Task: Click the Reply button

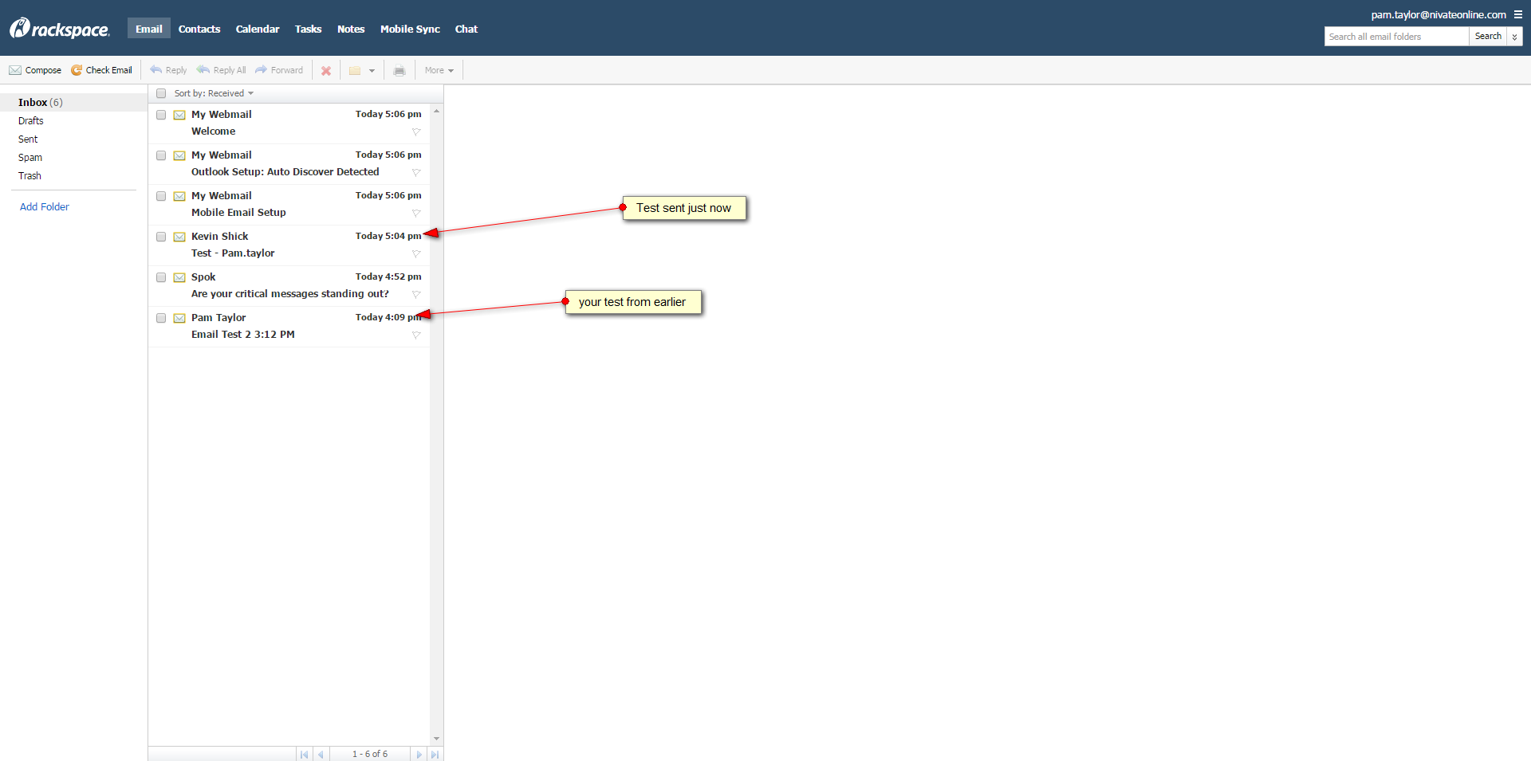Action: pyautogui.click(x=168, y=70)
